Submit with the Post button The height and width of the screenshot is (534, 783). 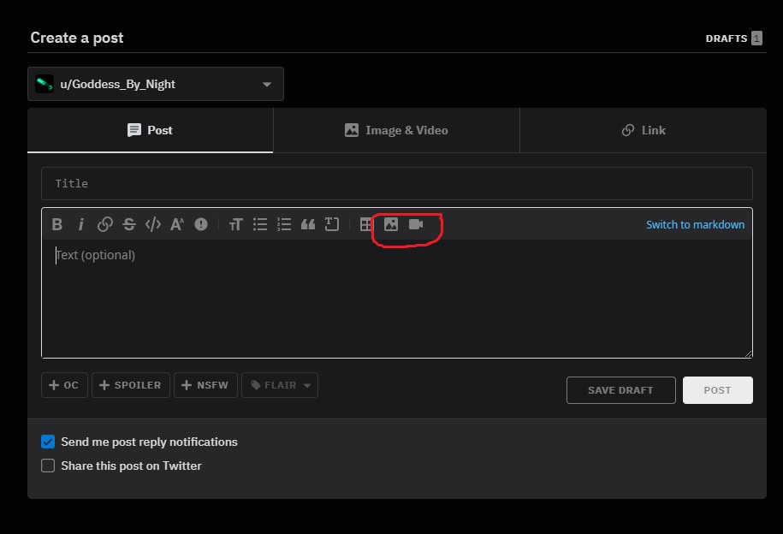[718, 390]
